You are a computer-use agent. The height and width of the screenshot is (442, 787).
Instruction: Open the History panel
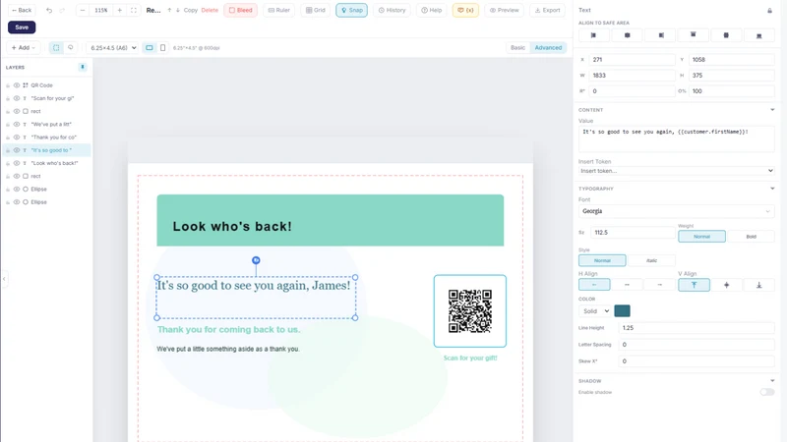[392, 10]
